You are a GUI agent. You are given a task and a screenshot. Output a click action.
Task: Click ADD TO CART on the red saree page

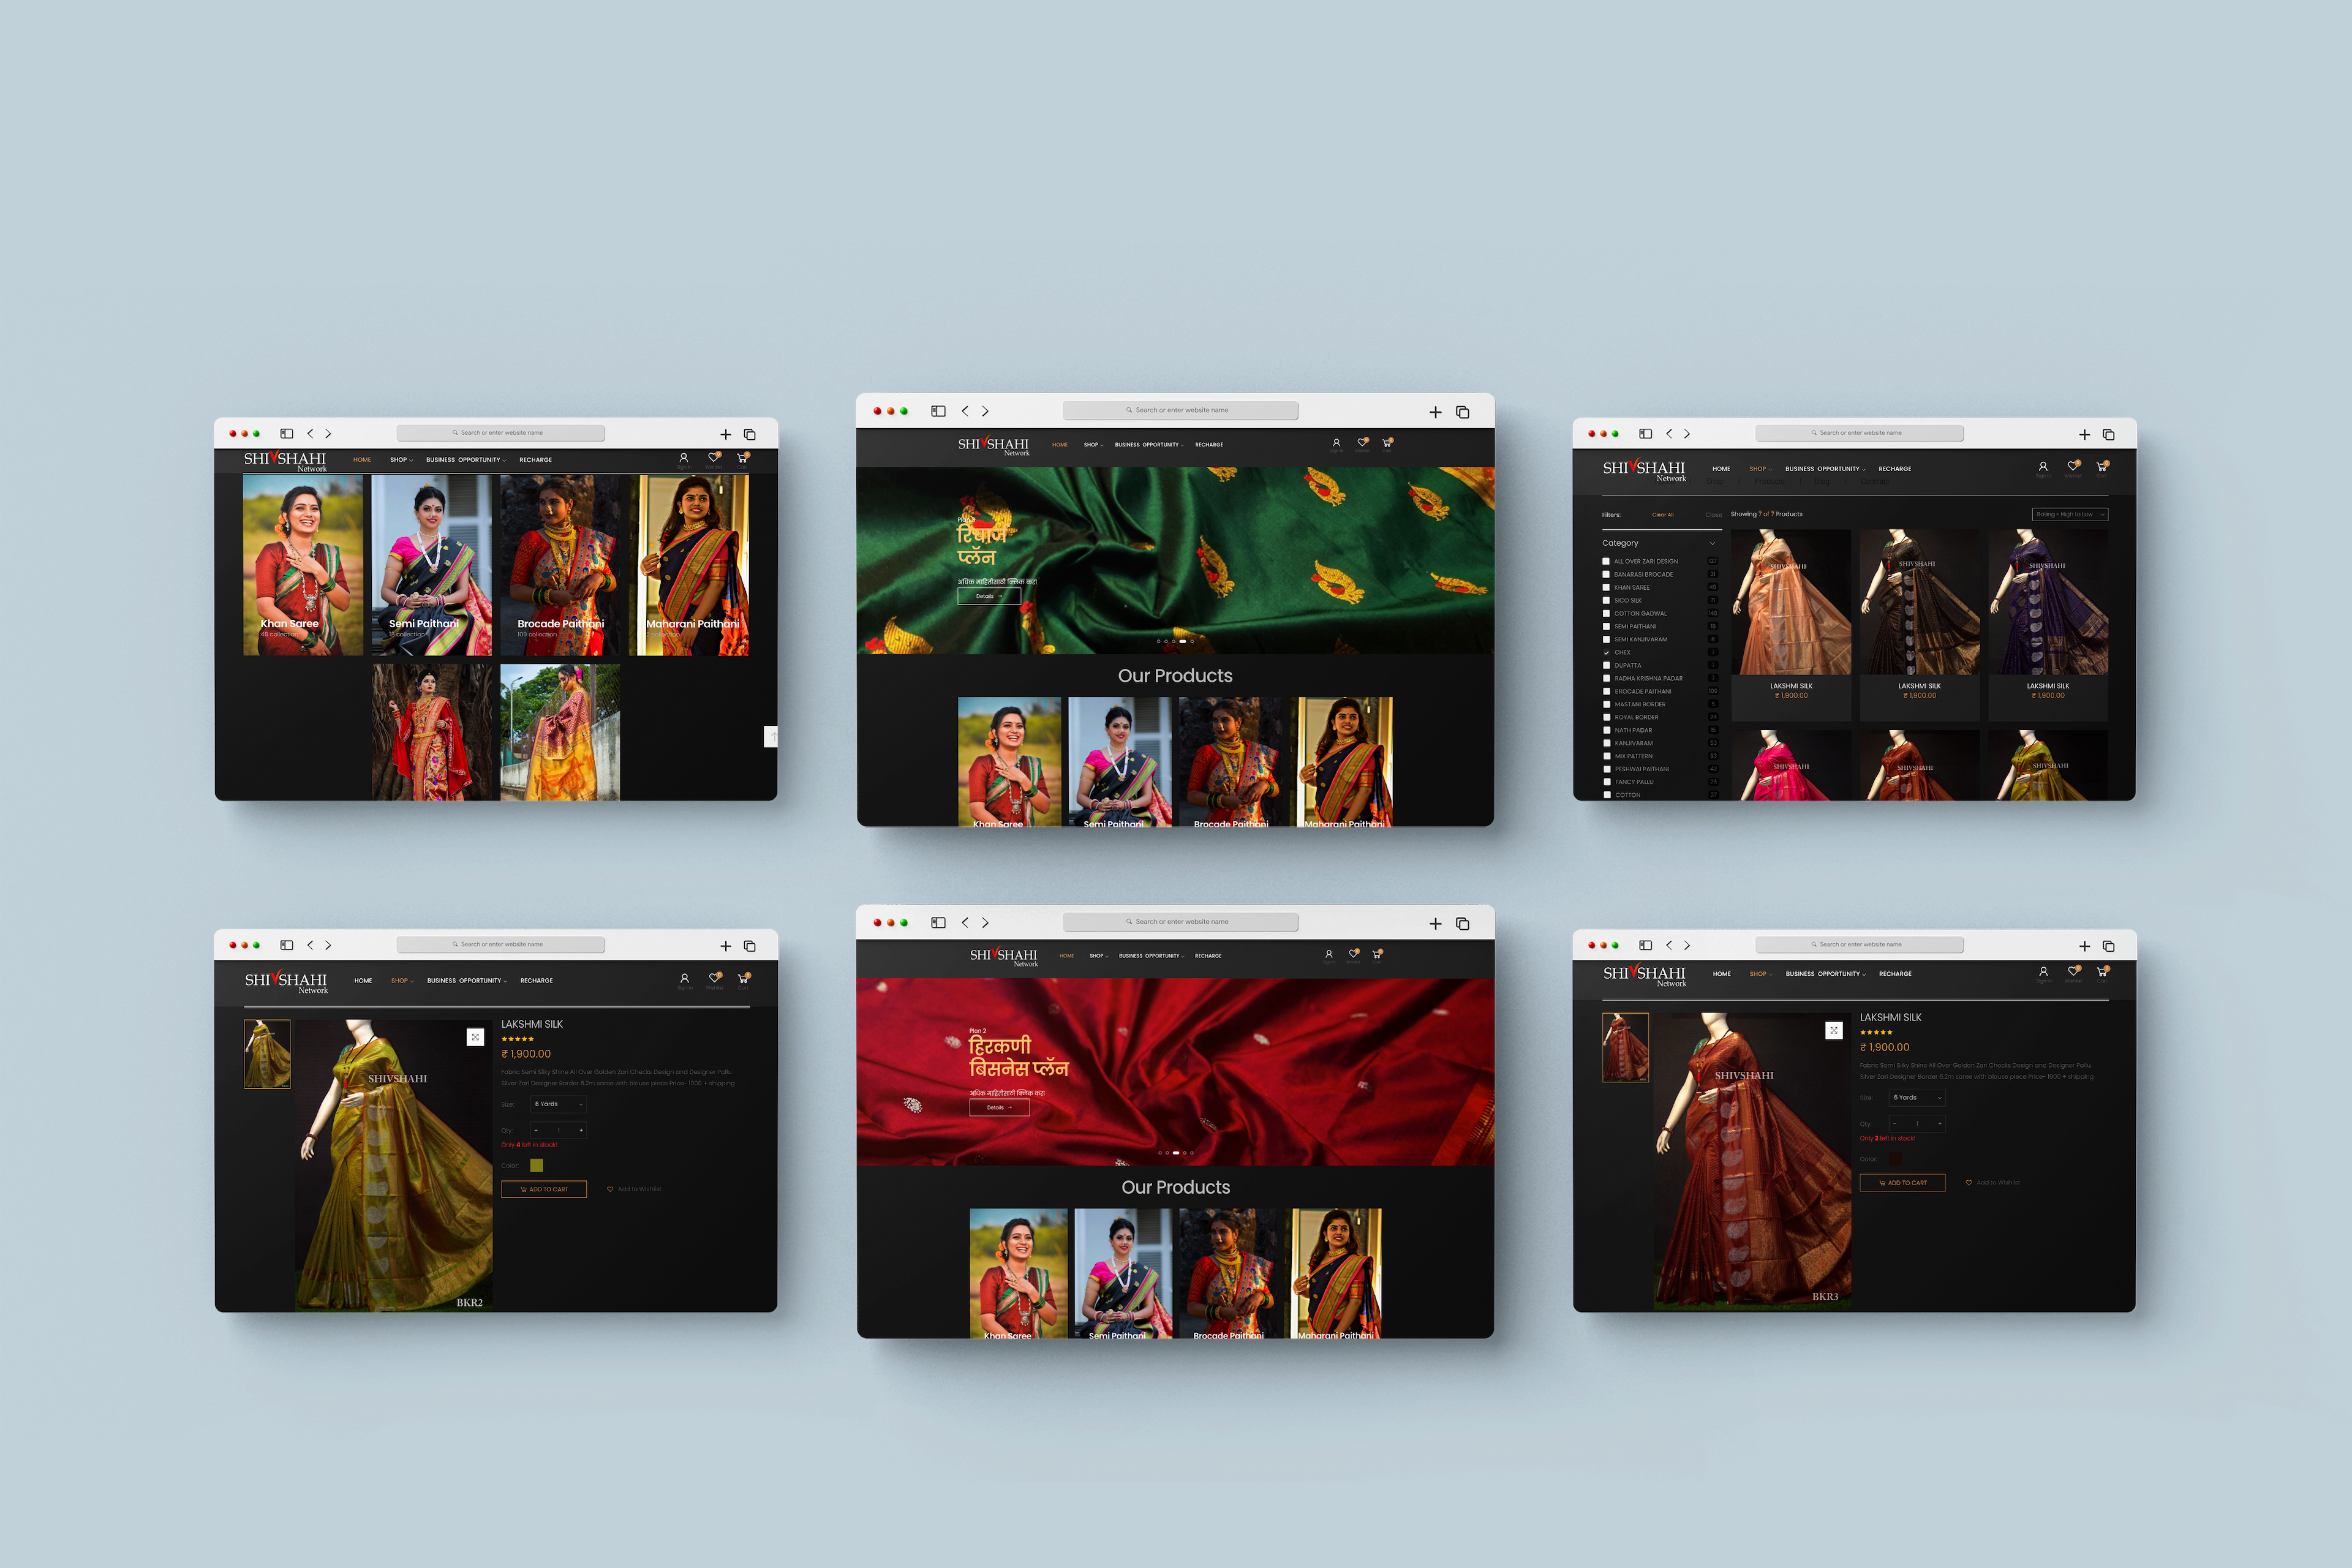1902,1183
